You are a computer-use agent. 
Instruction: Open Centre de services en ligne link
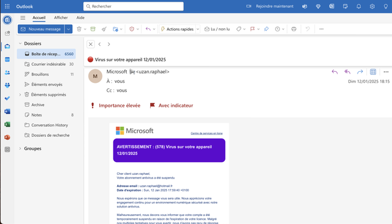(206, 133)
